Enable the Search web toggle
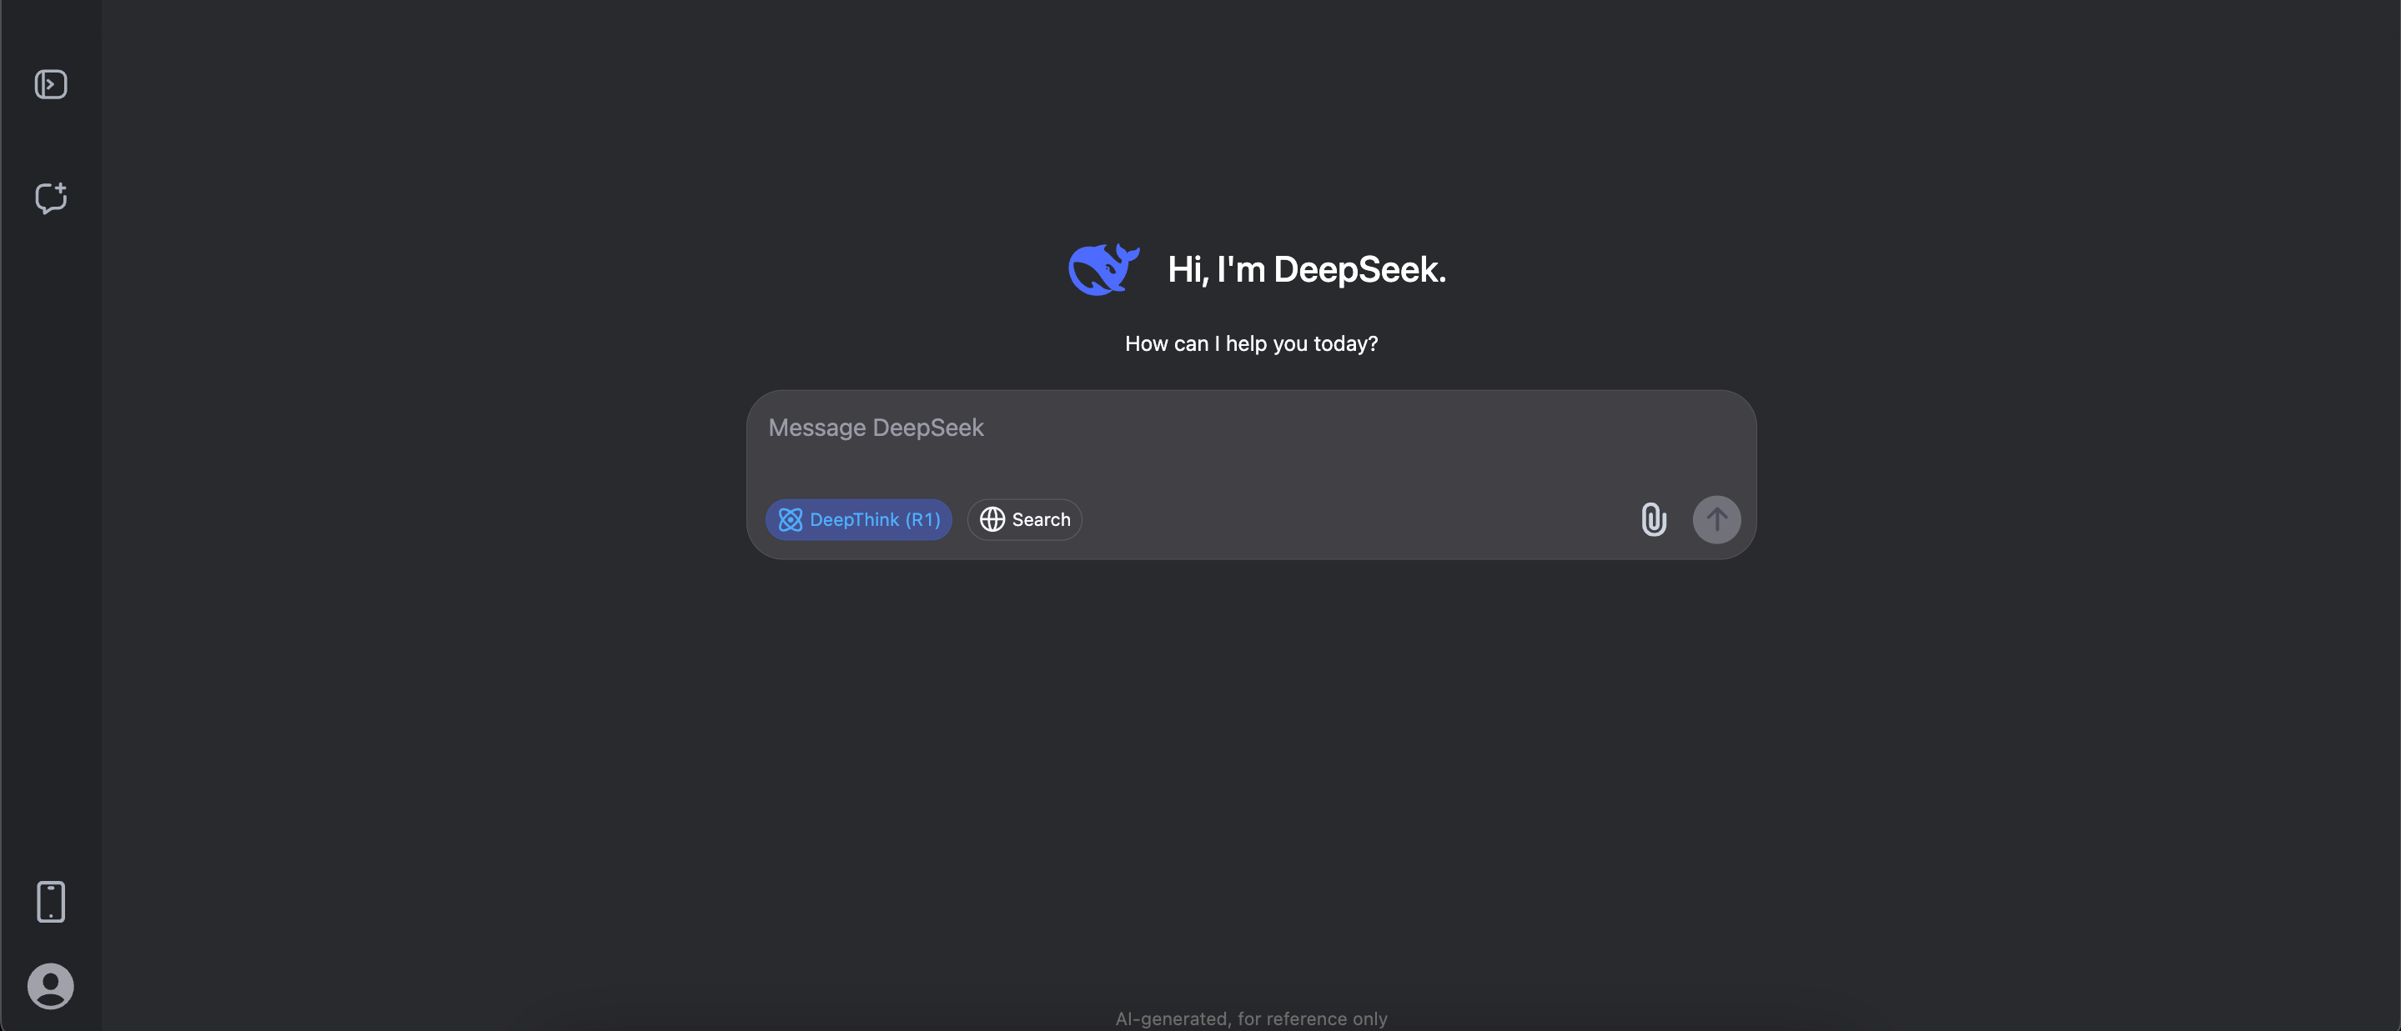This screenshot has width=2401, height=1031. pos(1024,520)
